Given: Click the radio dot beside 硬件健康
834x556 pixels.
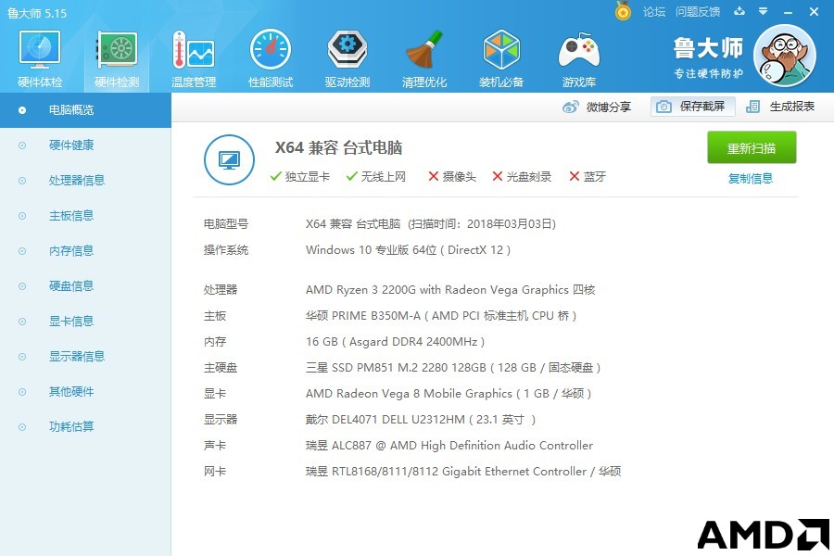Looking at the screenshot, I should (22, 145).
